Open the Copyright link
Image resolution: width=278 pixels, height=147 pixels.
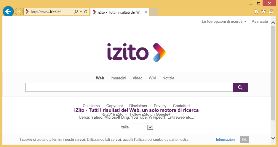click(114, 106)
